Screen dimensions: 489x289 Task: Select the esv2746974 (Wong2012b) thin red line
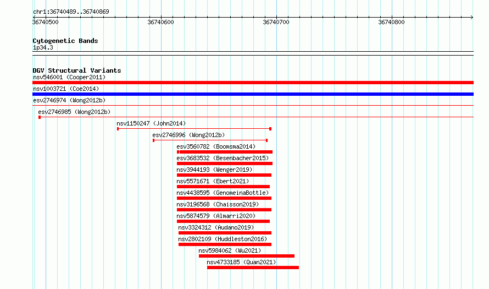(253, 106)
